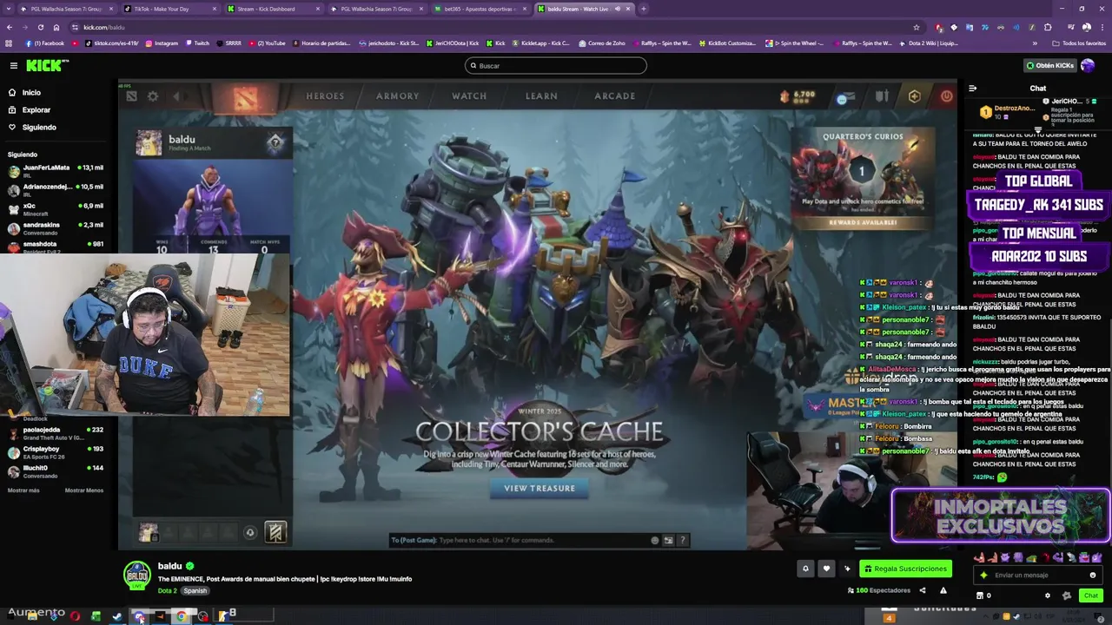
Task: Focus the Enviar un mensaje chat field
Action: pyautogui.click(x=1039, y=575)
